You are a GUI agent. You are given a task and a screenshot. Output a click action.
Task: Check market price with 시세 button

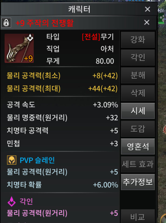point(138,111)
